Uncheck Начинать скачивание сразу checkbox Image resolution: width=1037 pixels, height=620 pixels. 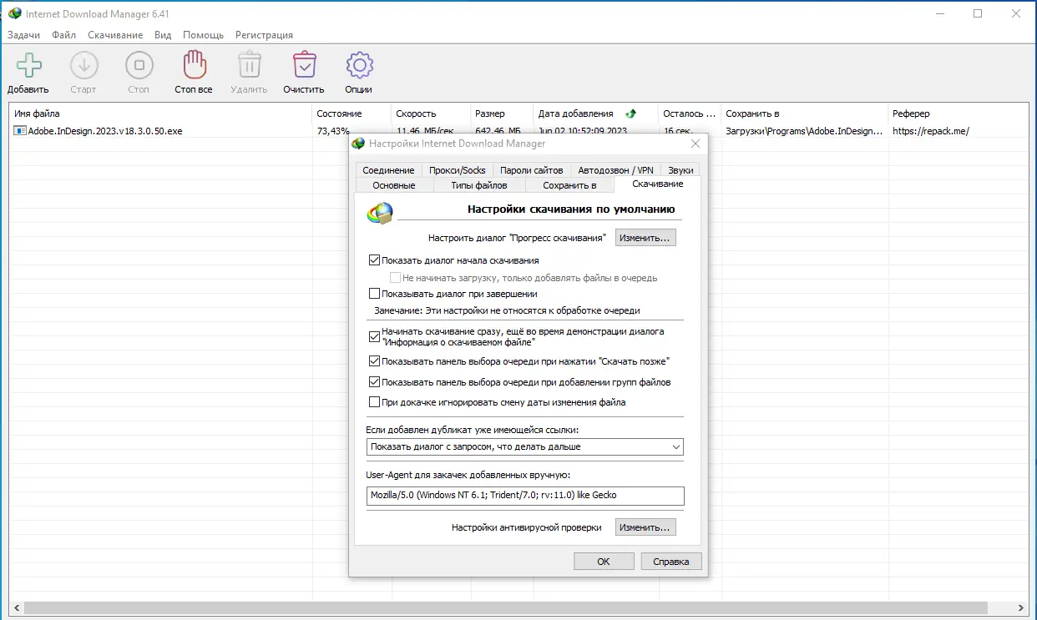point(374,337)
